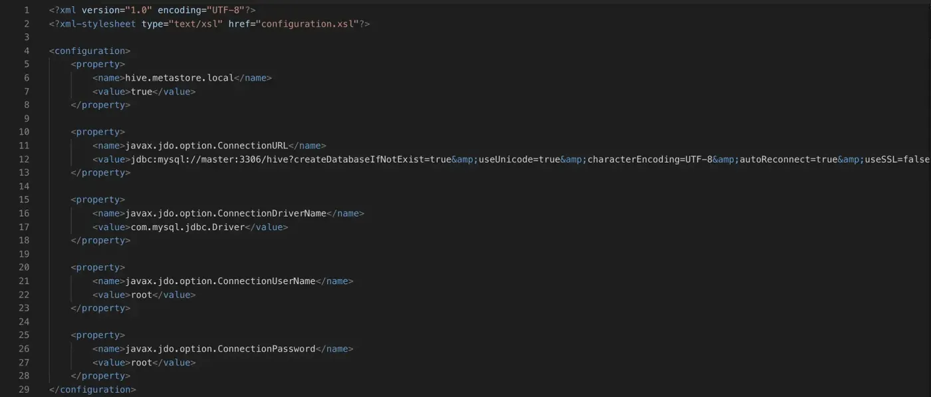Click line number 1 in the gutter
The height and width of the screenshot is (397, 931).
coord(26,10)
